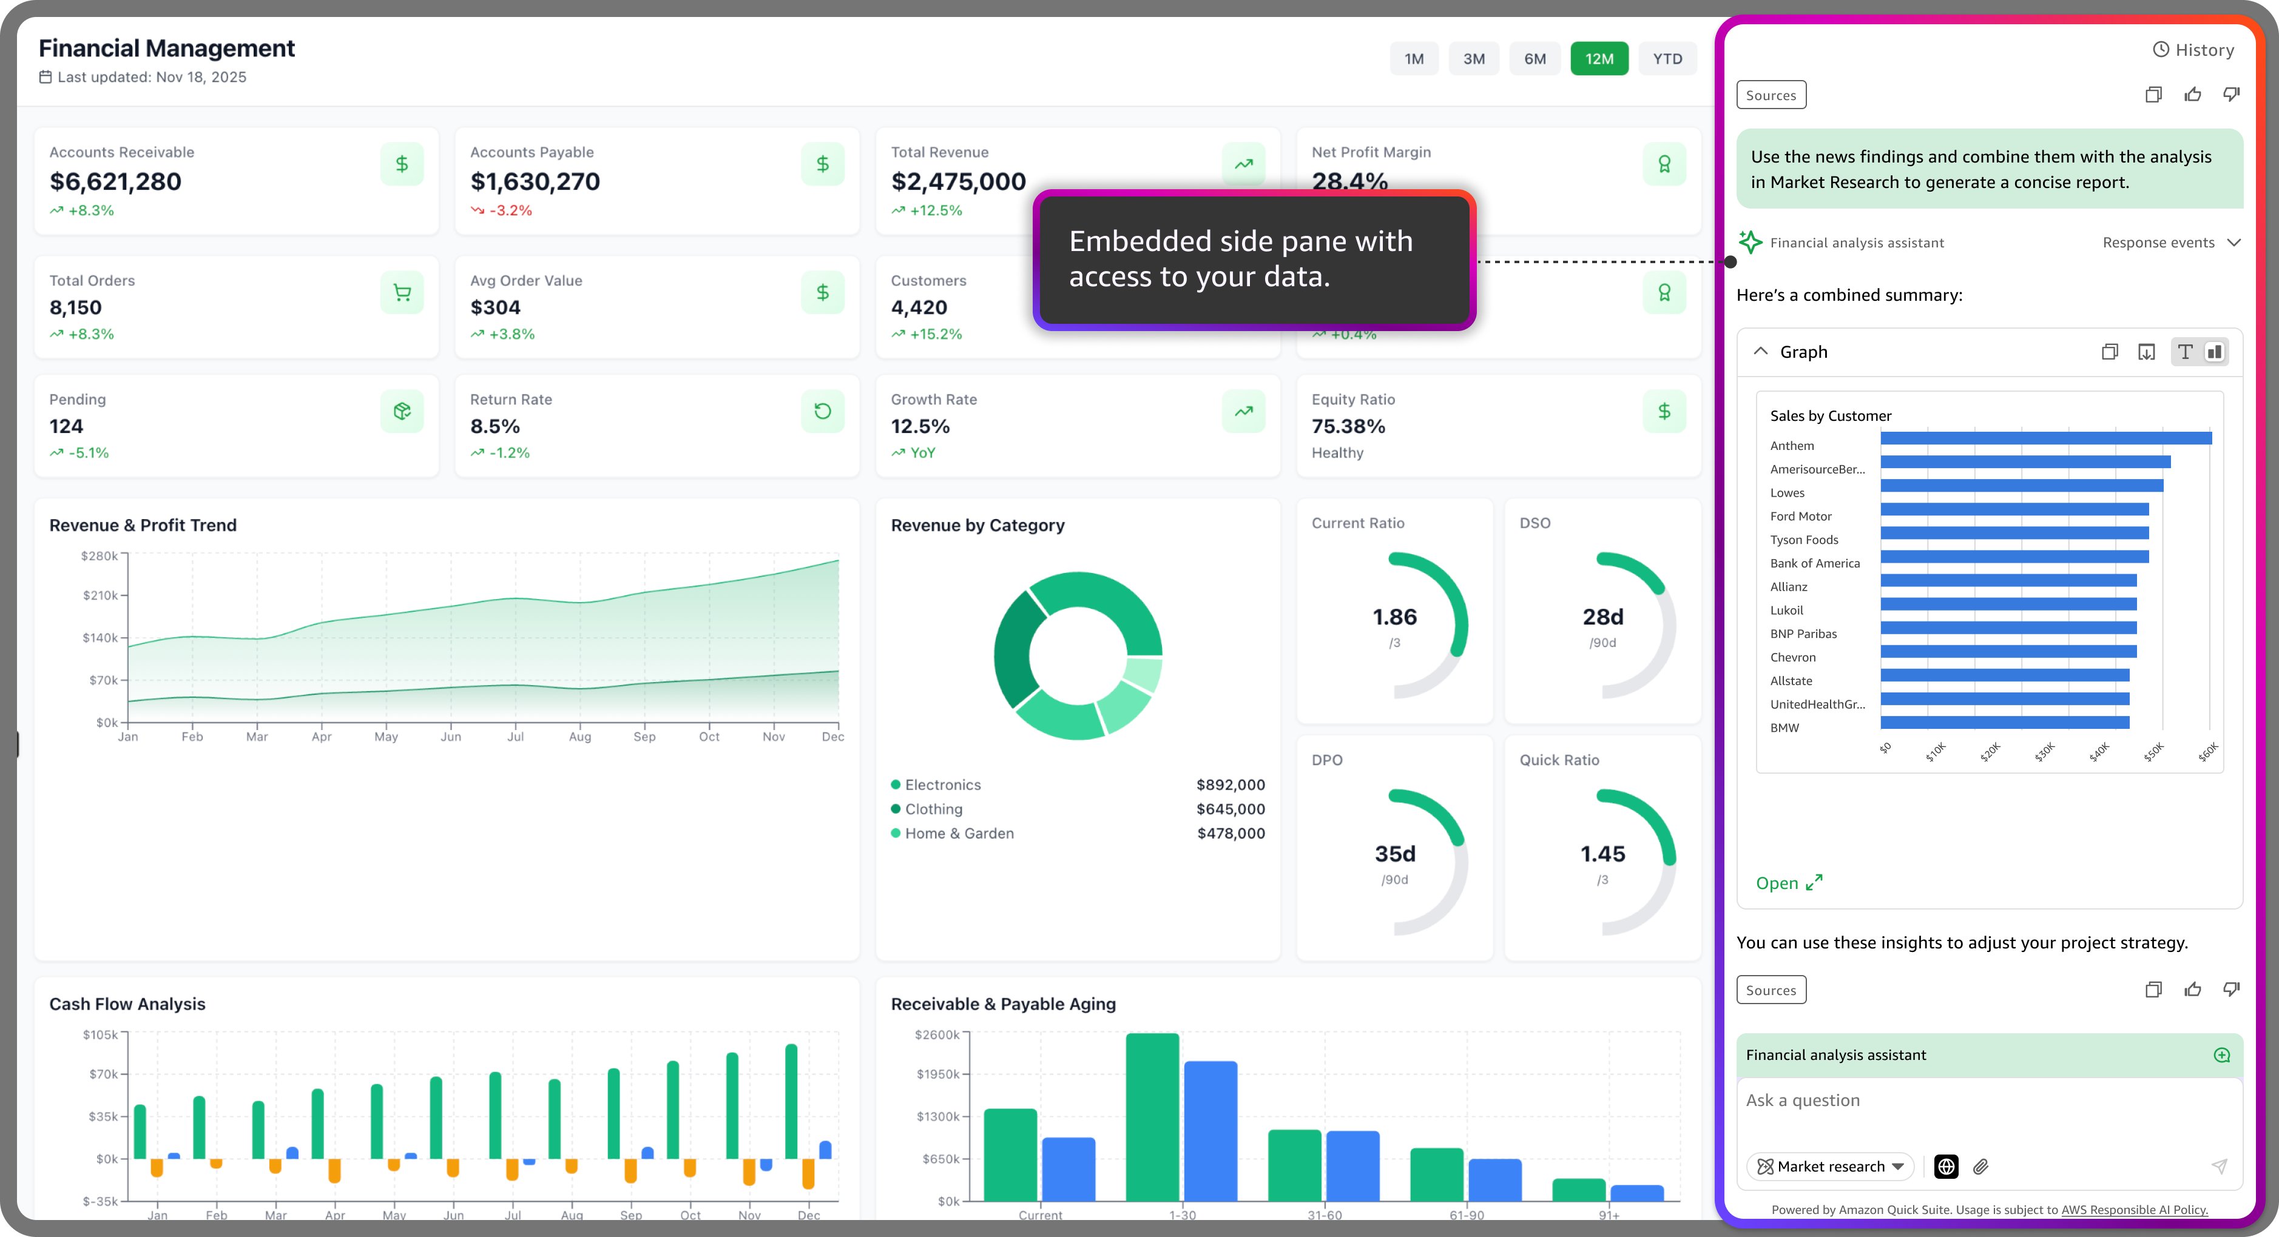Collapse the Graph section

1761,352
